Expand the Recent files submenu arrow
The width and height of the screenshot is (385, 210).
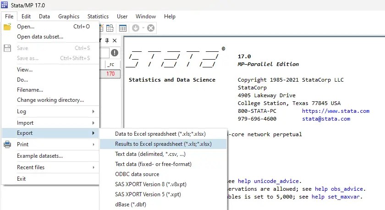[x=93, y=167]
